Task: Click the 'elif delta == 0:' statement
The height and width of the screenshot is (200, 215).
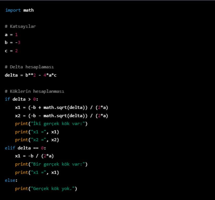Action: [x=25, y=148]
